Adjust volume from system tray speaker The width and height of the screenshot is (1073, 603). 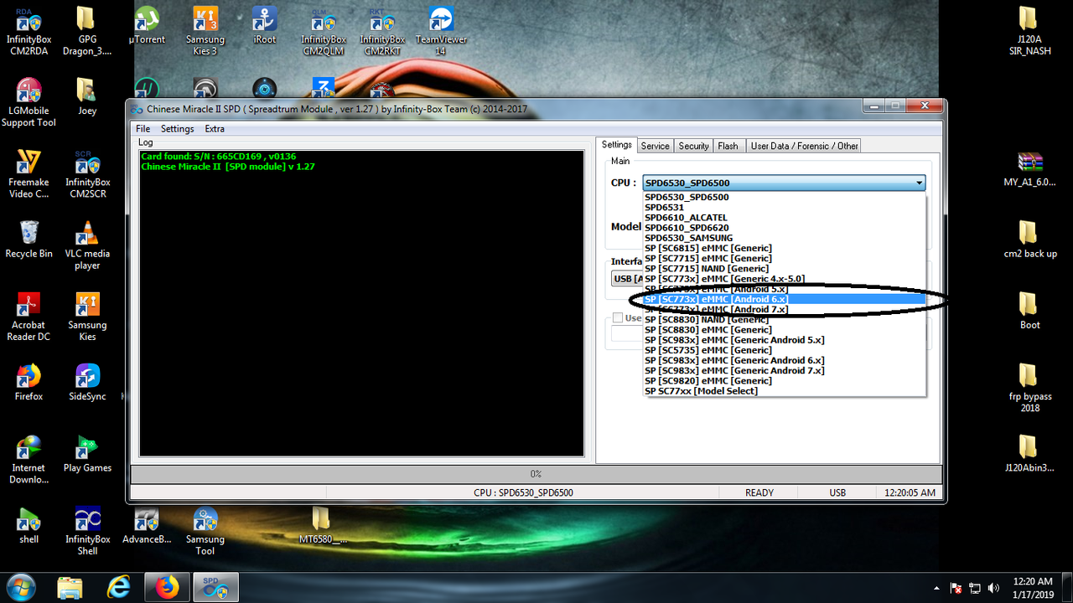[994, 588]
